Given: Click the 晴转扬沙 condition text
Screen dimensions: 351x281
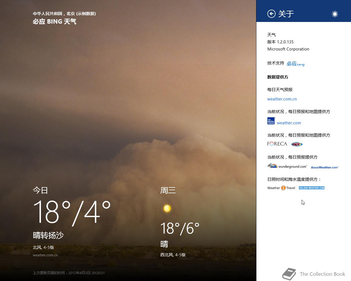Looking at the screenshot, I should [48, 235].
